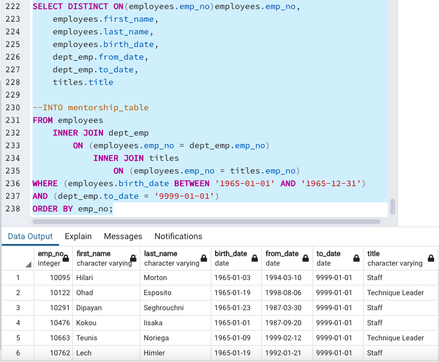The width and height of the screenshot is (439, 362).
Task: Click the lock icon on from_date column
Action: click(x=306, y=258)
